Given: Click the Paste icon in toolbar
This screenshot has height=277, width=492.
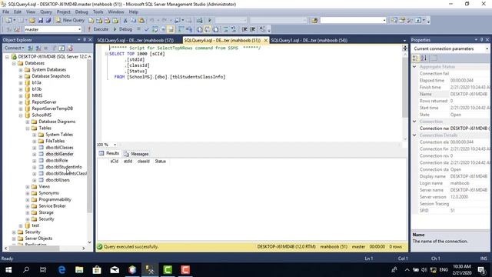Looking at the screenshot, I should pyautogui.click(x=141, y=21).
